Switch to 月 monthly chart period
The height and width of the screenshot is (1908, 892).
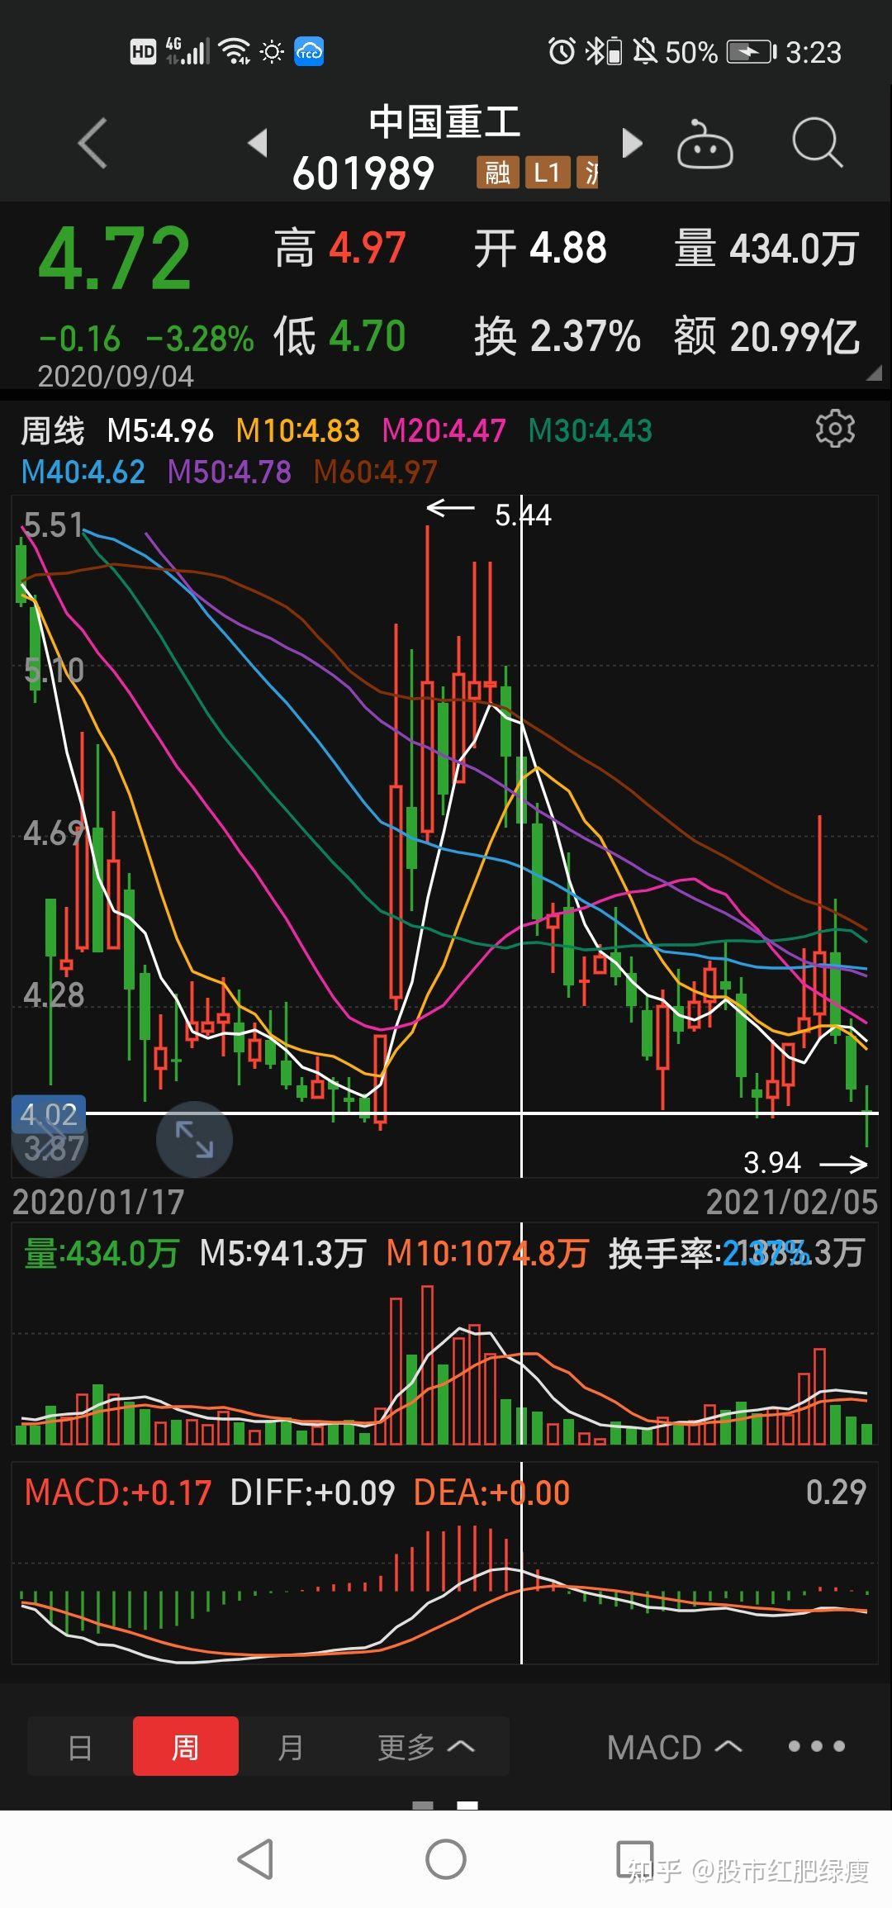coord(290,1746)
